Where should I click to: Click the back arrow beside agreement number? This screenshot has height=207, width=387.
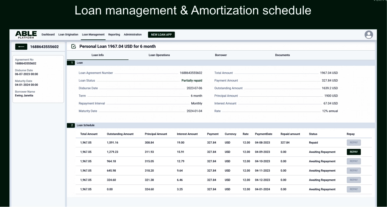click(21, 46)
